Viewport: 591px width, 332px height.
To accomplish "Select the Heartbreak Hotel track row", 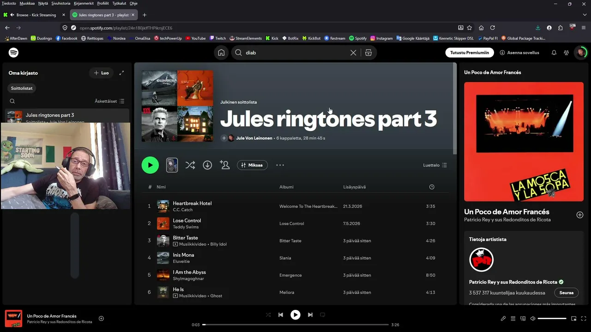I will (x=295, y=206).
